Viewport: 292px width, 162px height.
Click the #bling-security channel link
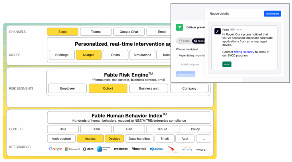point(244,52)
